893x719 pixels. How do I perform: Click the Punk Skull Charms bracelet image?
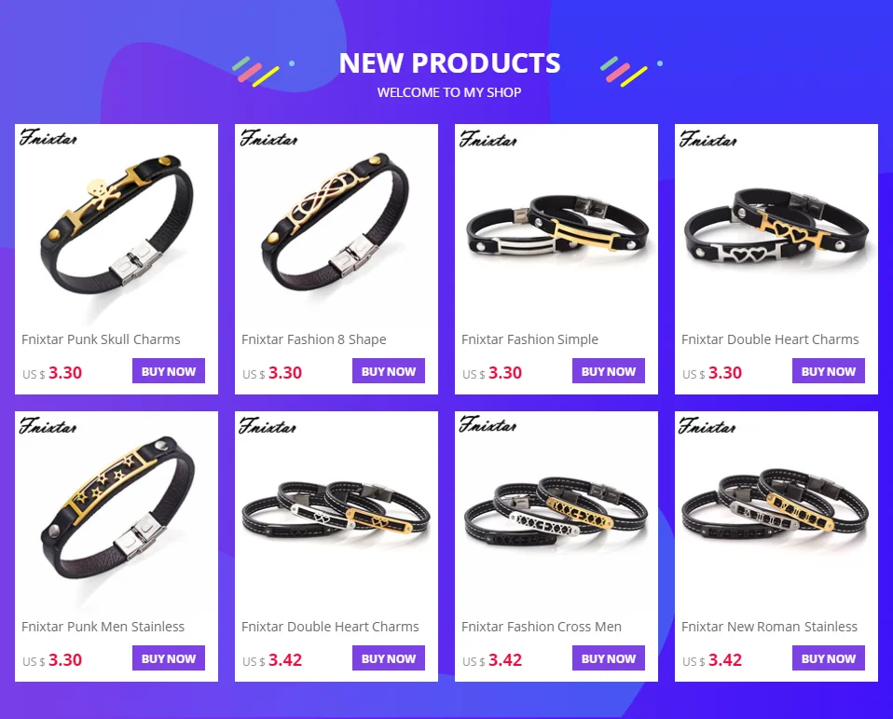[117, 226]
